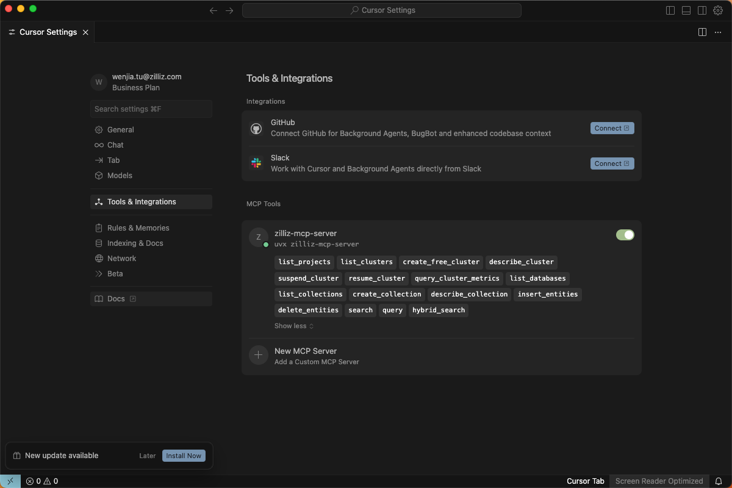Go back with the left arrow
Screen dimensions: 732x488
213,10
